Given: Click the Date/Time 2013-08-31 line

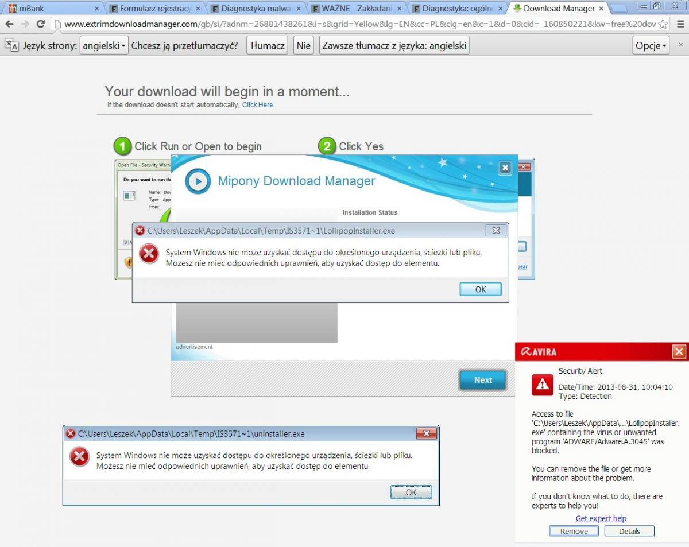Looking at the screenshot, I should (x=616, y=387).
